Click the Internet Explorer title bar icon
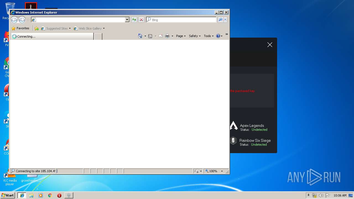Screen dimensions: 354x199 pos(13,12)
